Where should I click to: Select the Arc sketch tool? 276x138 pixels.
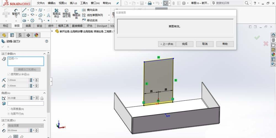pos(32,15)
